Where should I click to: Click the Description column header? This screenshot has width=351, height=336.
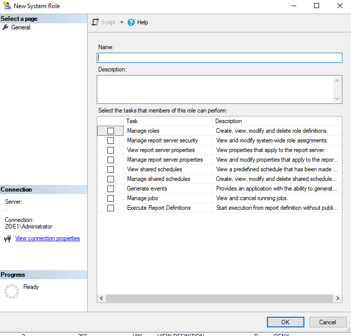tap(277, 121)
